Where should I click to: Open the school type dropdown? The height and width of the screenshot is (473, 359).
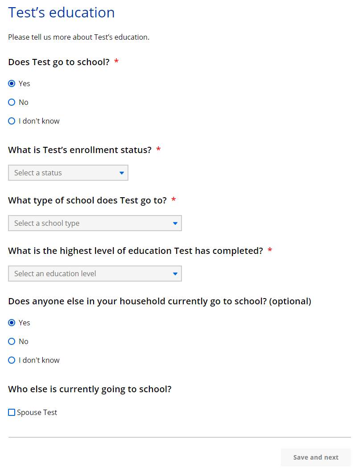(95, 223)
